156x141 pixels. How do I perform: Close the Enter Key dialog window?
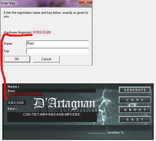(85, 2)
